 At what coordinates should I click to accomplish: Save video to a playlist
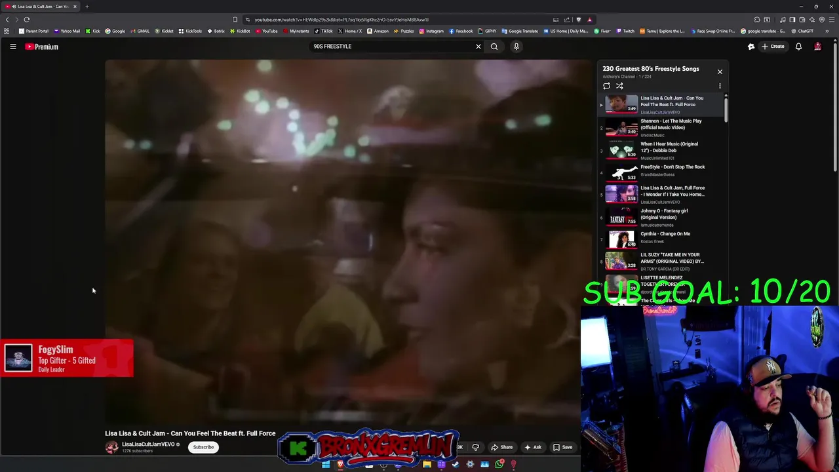click(562, 447)
